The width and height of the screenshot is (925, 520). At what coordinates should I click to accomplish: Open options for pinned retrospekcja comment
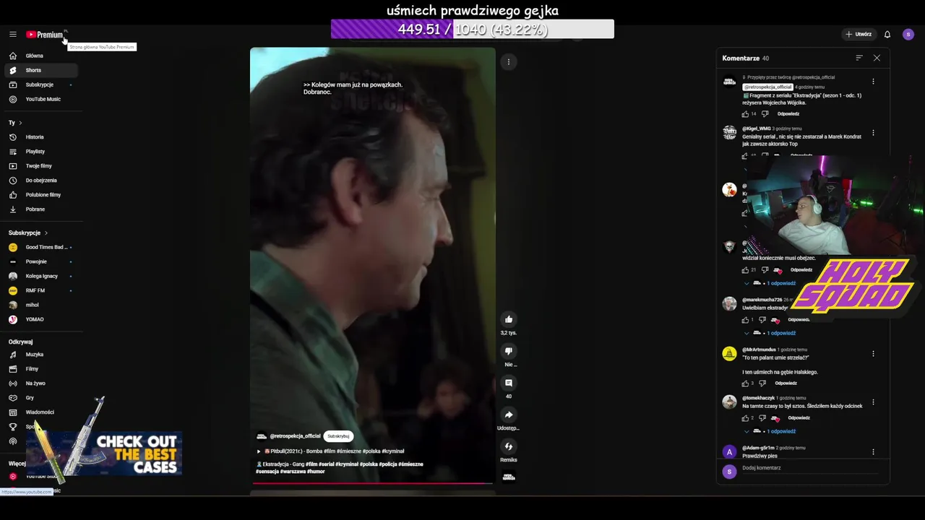point(873,82)
